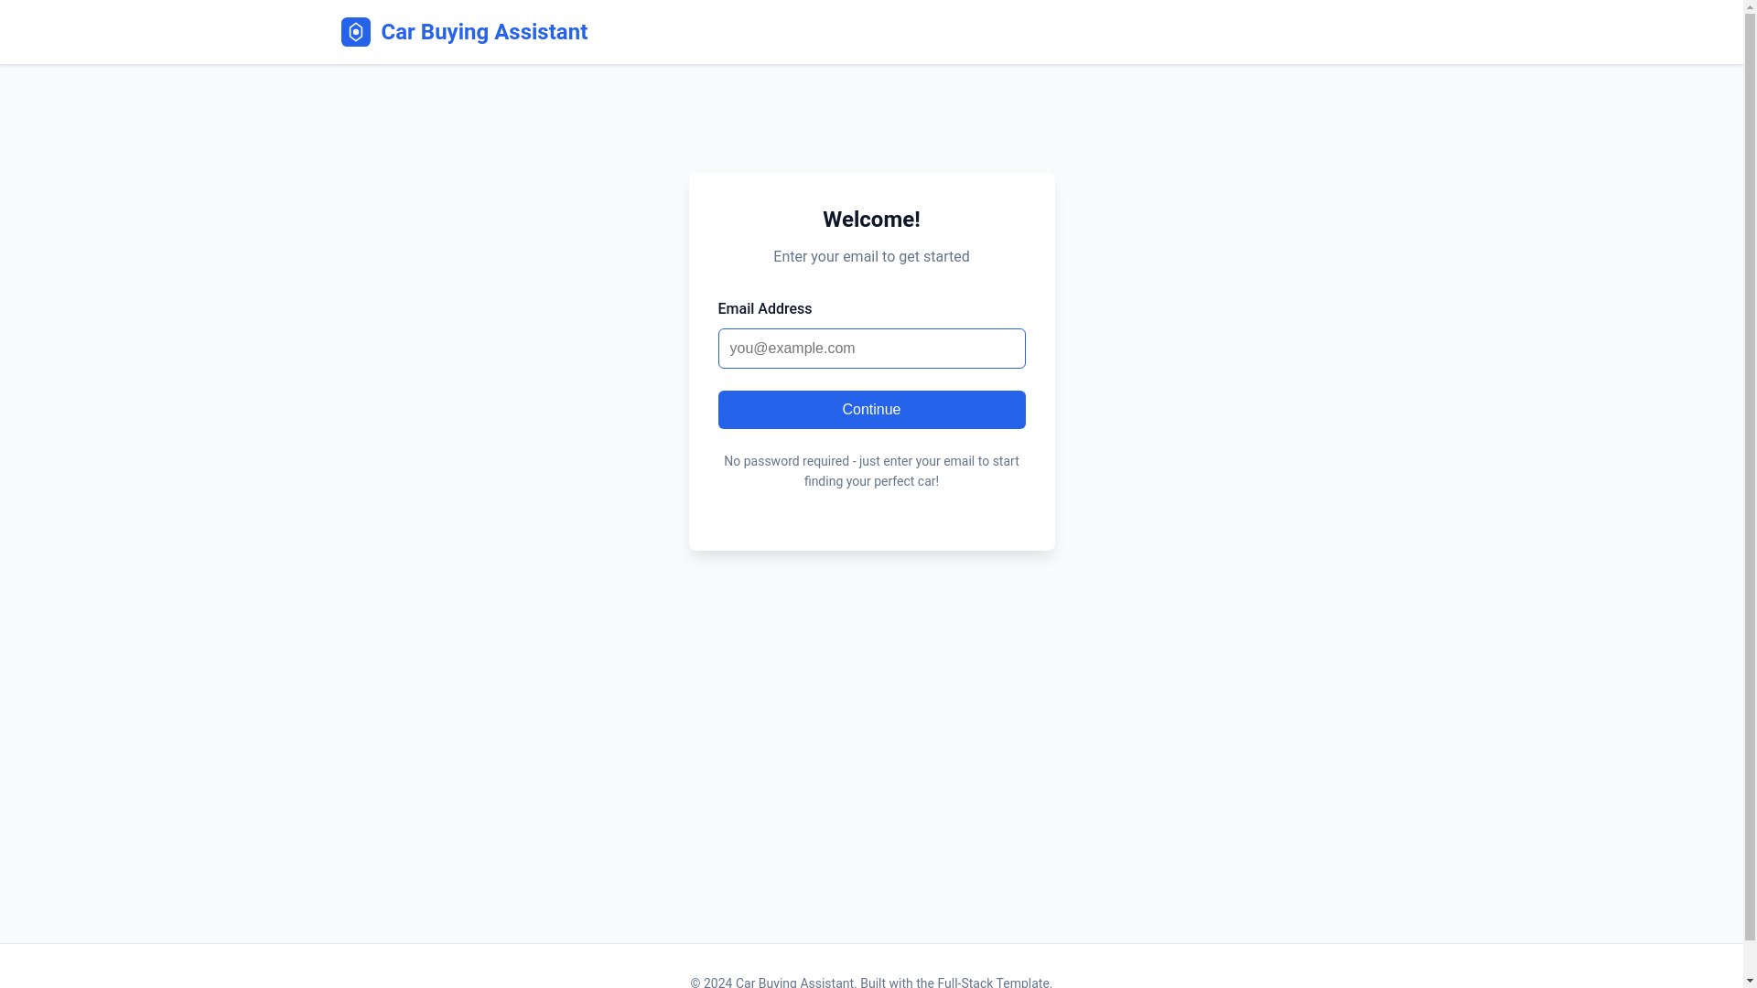Click 'Car Buying Assistant' in footer text
The width and height of the screenshot is (1757, 988).
(794, 982)
